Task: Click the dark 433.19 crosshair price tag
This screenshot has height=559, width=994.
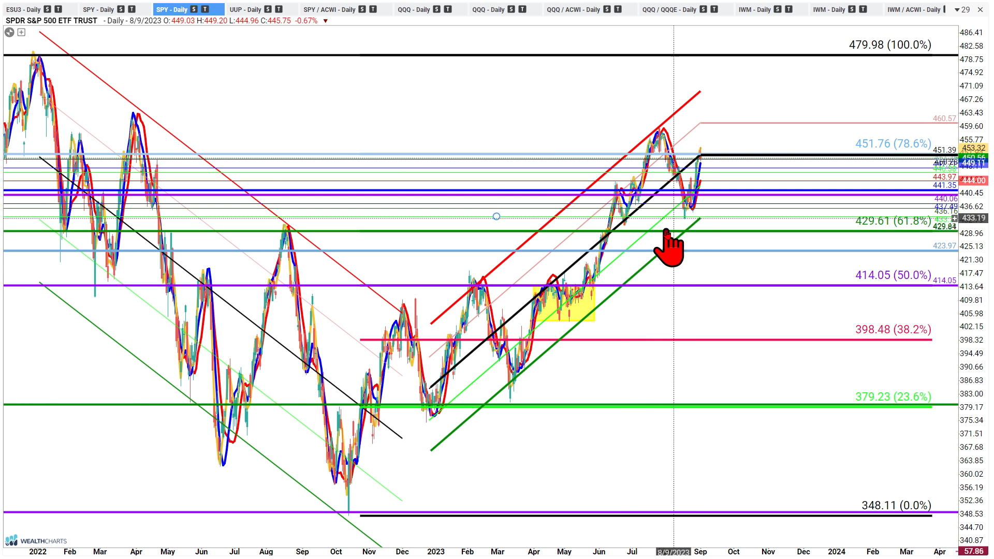Action: pos(973,218)
